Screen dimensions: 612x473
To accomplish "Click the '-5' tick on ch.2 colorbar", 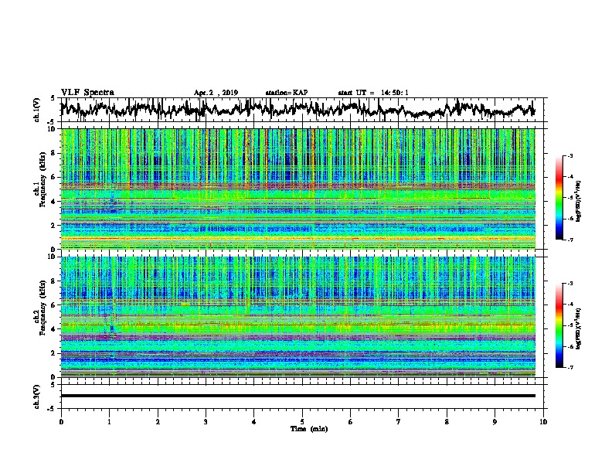I will (x=569, y=325).
